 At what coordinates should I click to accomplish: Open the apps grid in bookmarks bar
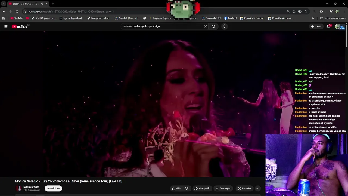[4, 18]
